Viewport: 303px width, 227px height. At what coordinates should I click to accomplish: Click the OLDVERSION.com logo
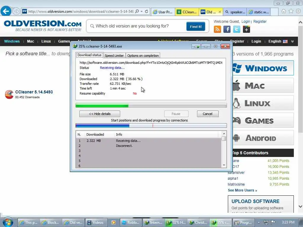[x=43, y=26]
